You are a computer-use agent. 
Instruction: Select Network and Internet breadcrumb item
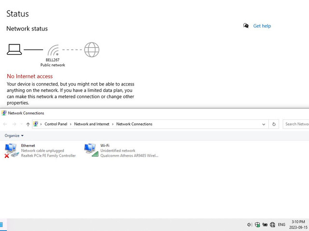(92, 124)
